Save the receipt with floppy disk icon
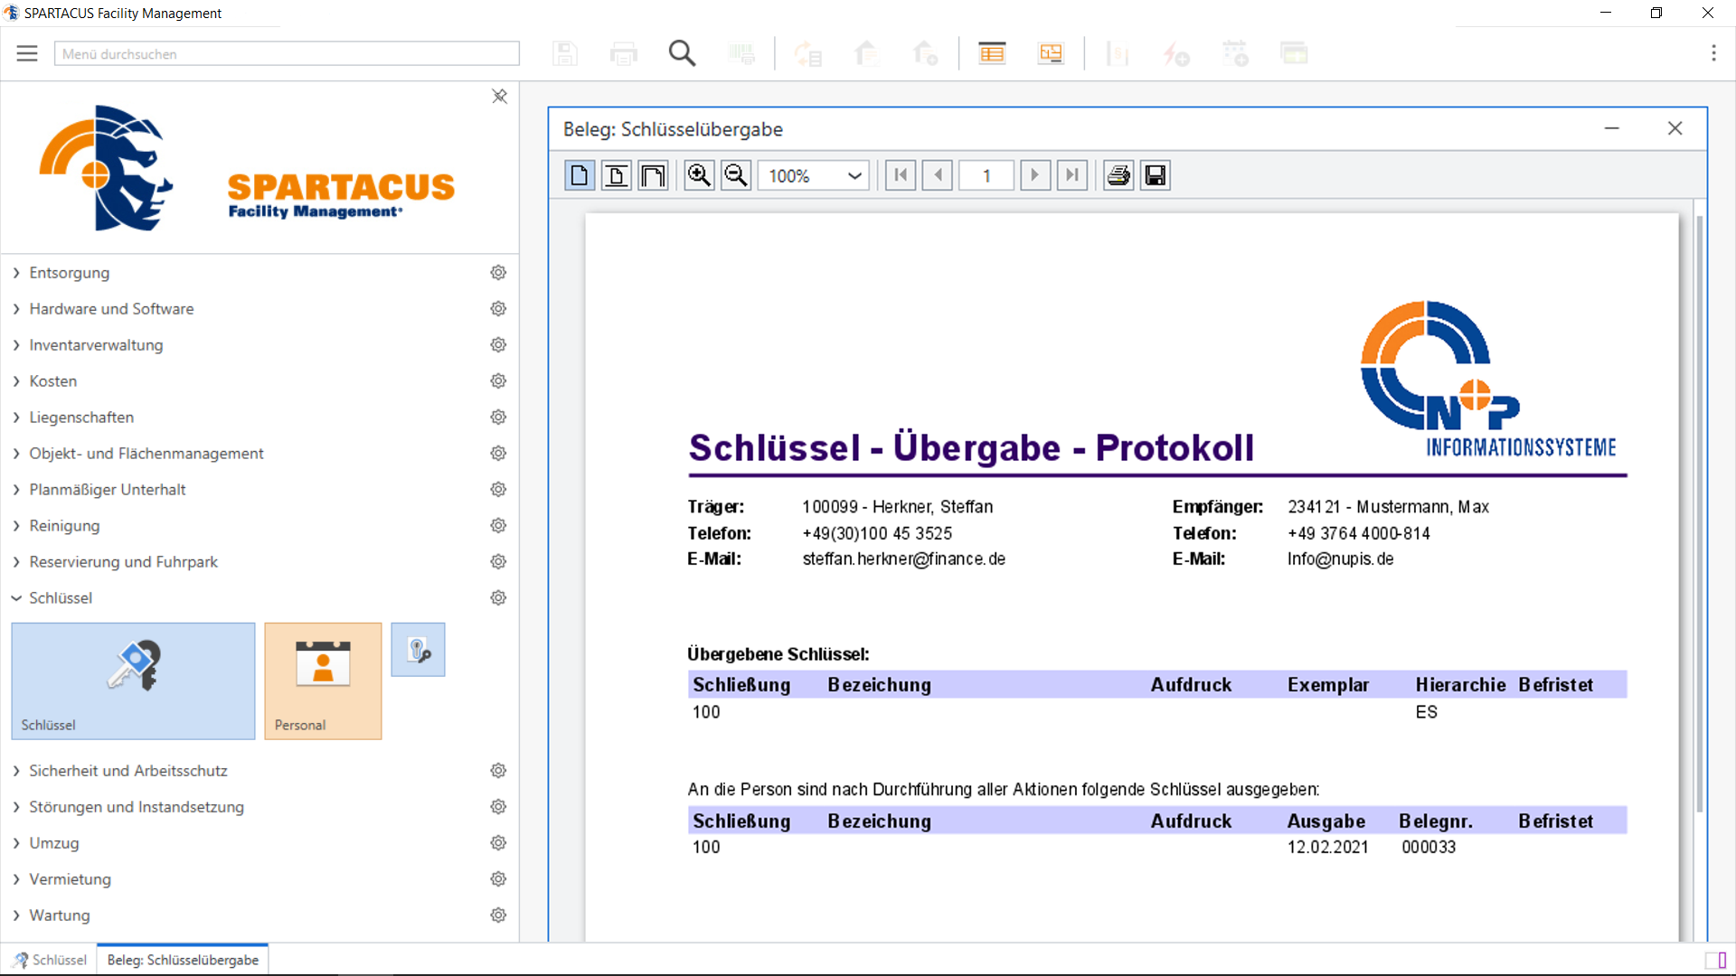The height and width of the screenshot is (976, 1736). tap(1156, 175)
